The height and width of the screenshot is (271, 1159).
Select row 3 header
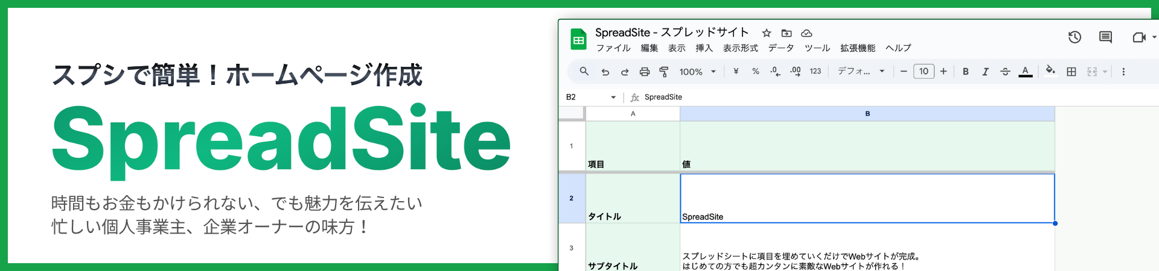[x=572, y=248]
